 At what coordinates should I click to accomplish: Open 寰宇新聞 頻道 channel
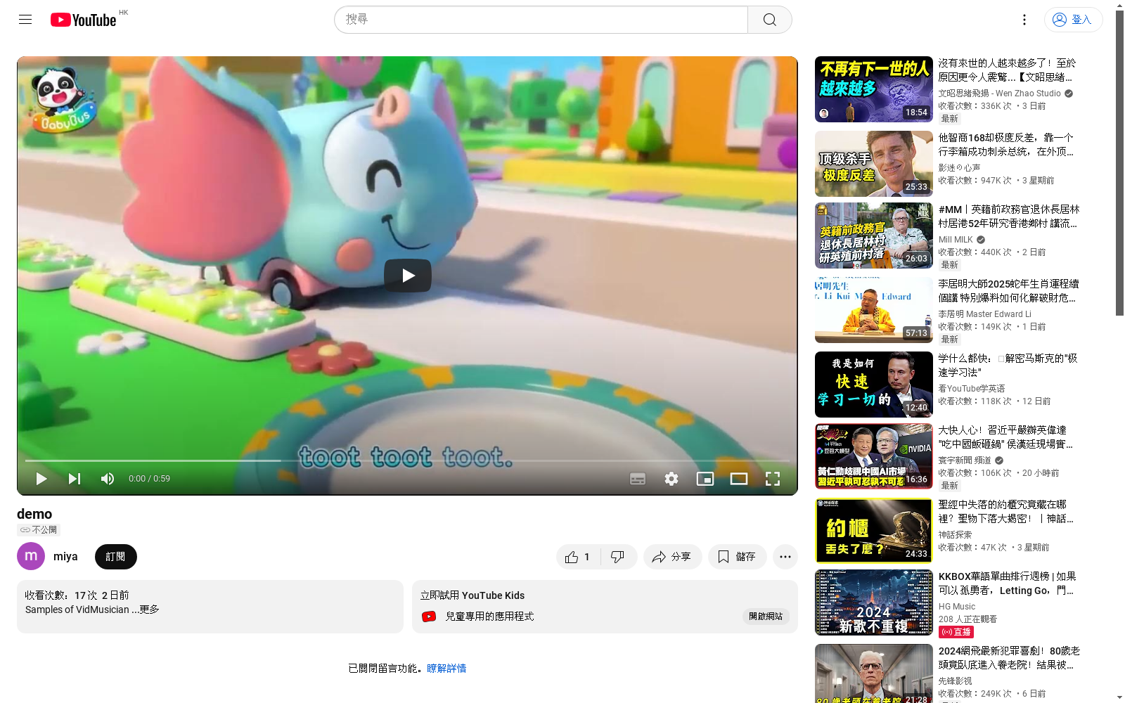965,460
